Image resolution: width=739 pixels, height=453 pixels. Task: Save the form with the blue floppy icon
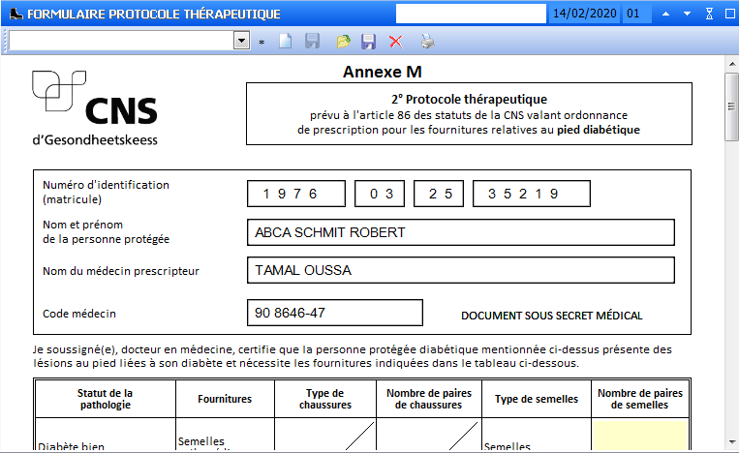pos(368,42)
